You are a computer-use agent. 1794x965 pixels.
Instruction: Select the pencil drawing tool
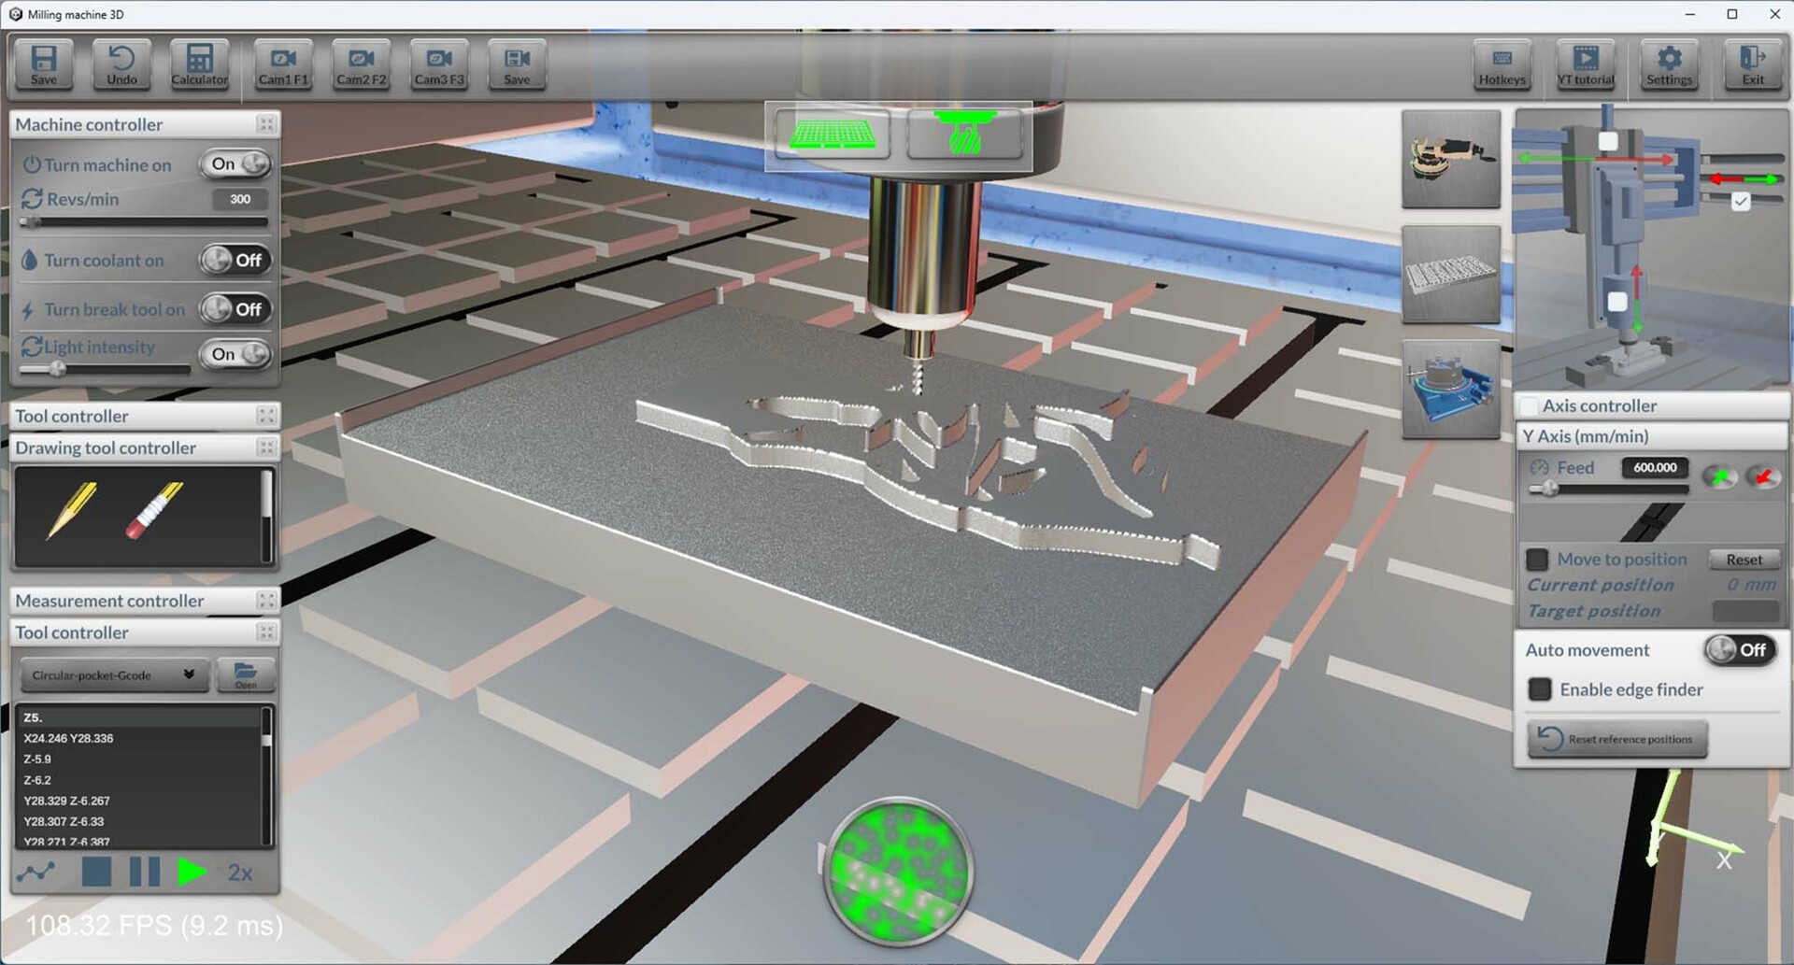click(72, 511)
